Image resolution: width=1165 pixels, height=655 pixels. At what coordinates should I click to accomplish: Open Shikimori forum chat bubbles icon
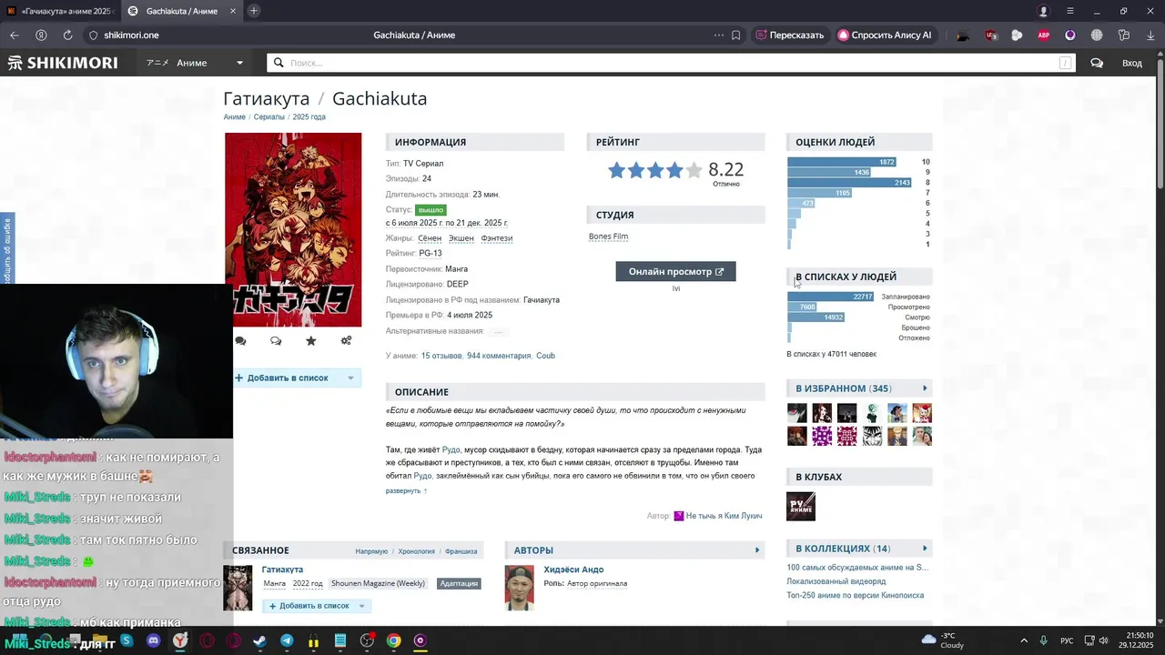tap(1097, 63)
